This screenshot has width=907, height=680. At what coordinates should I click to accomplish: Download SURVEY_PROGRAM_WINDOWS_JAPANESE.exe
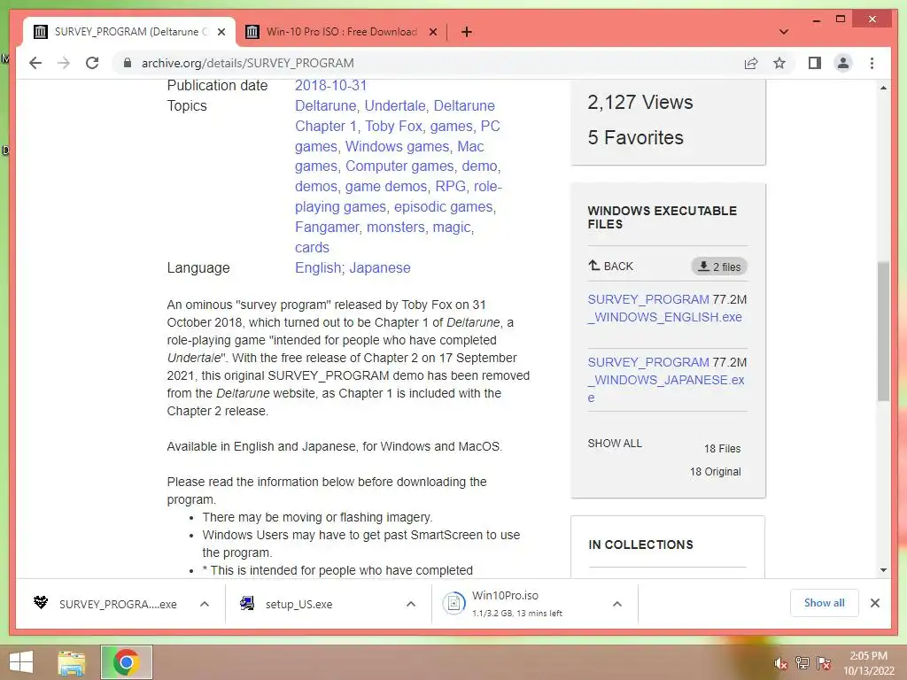click(666, 380)
